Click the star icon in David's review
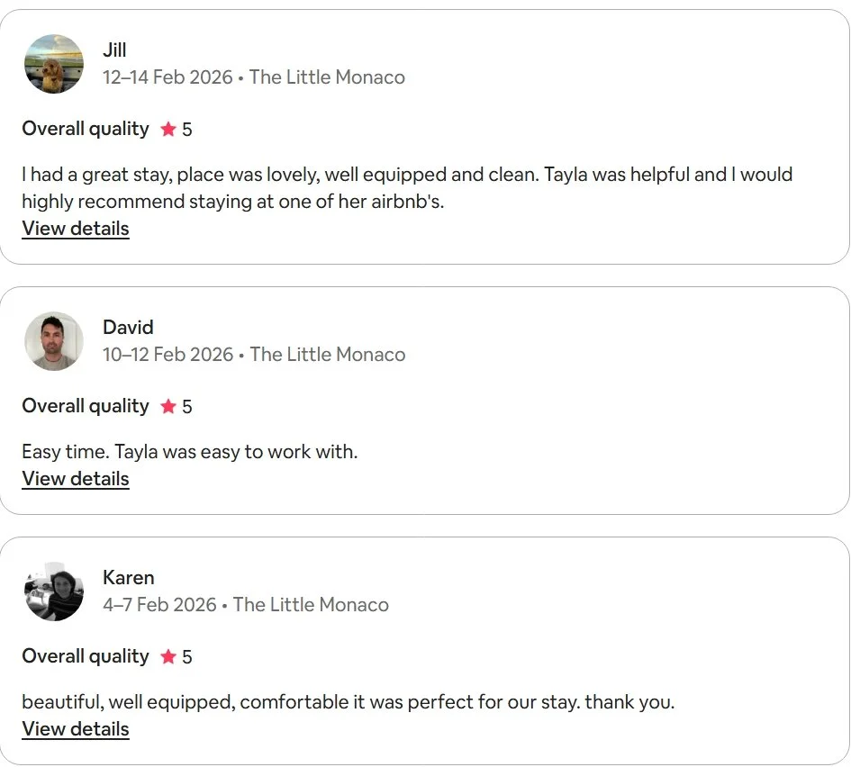 coord(168,406)
